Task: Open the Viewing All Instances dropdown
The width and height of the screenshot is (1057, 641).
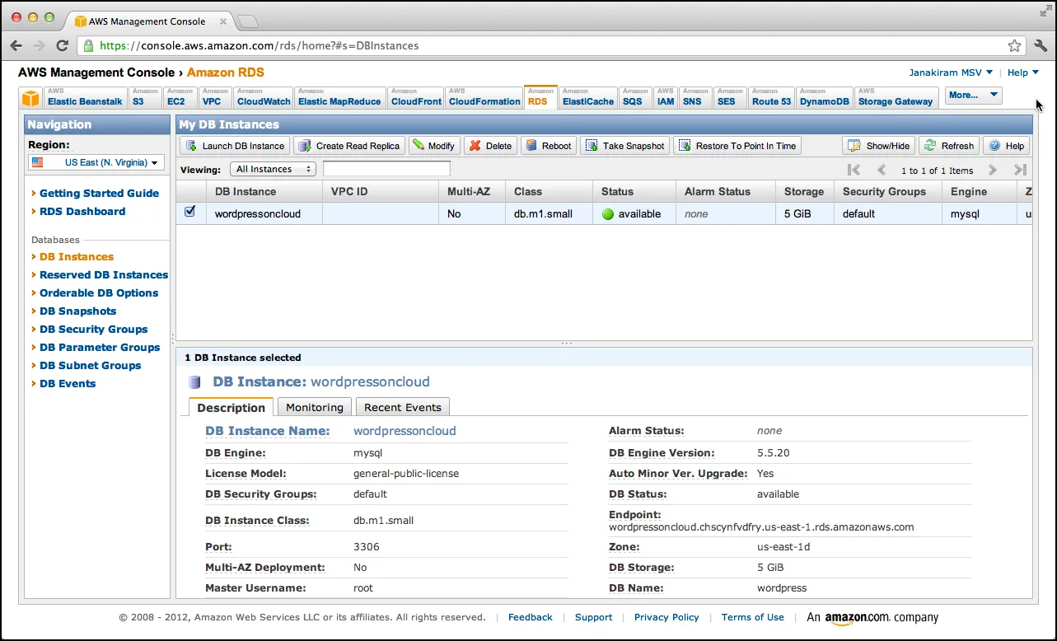Action: 273,169
